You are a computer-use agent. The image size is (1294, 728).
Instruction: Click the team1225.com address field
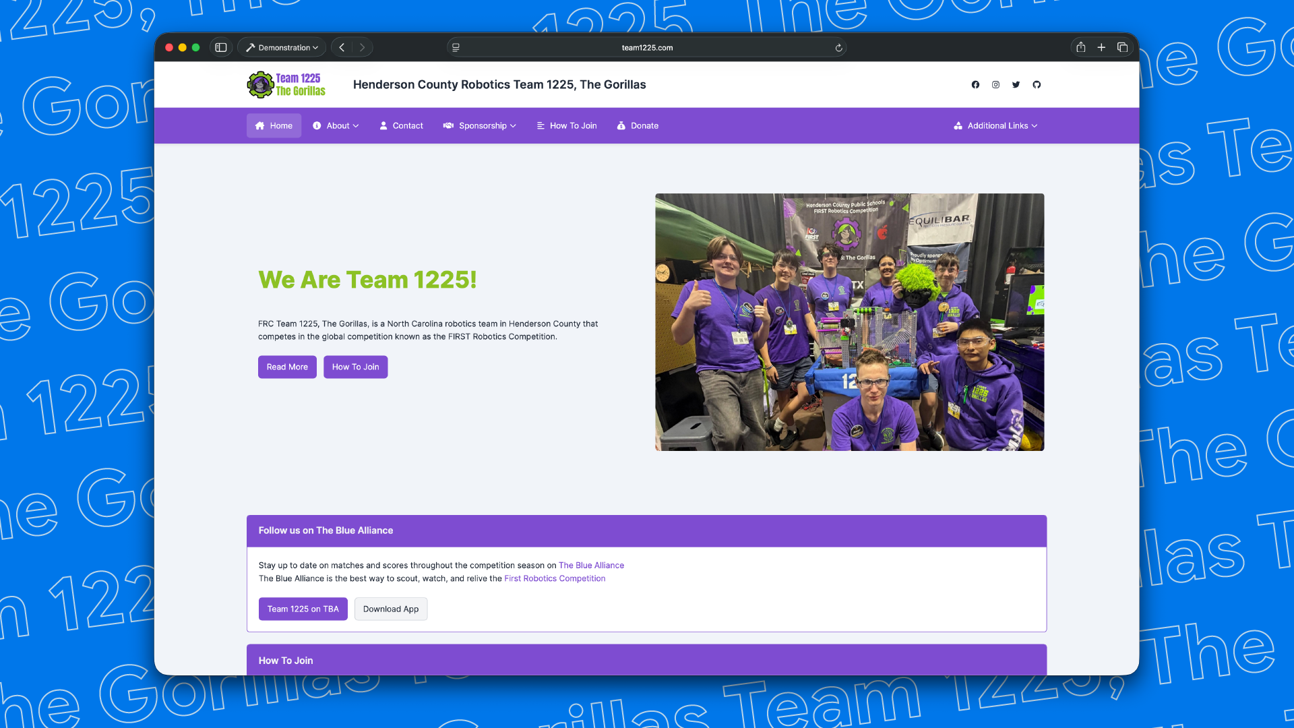point(647,48)
